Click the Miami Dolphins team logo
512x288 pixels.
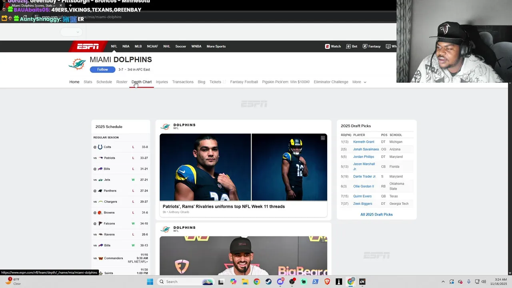click(77, 64)
